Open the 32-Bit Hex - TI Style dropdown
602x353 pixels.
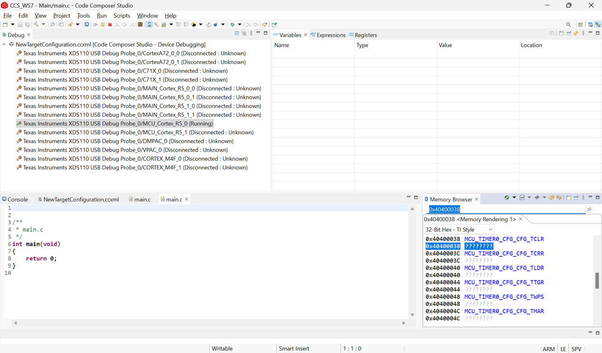(x=459, y=230)
